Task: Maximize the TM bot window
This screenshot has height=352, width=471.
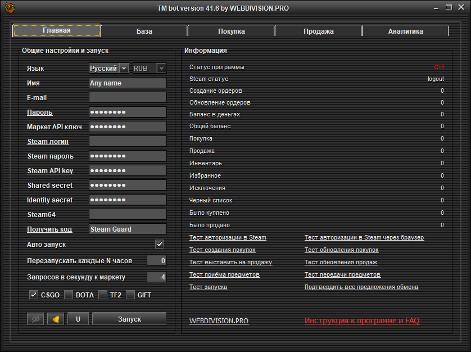Action: [x=449, y=8]
